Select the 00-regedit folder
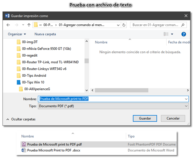193x159 pixels. click(27, 56)
